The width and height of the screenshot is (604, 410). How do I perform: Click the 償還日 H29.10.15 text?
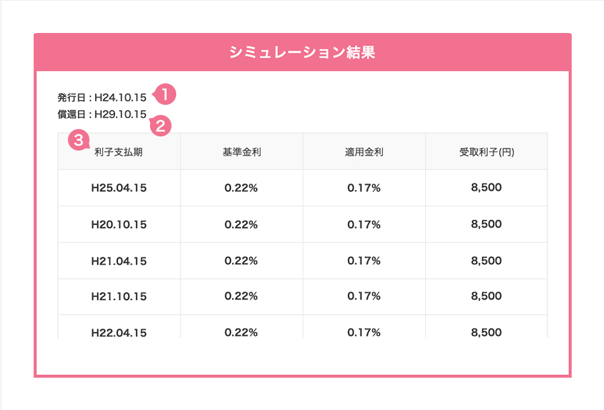click(102, 114)
